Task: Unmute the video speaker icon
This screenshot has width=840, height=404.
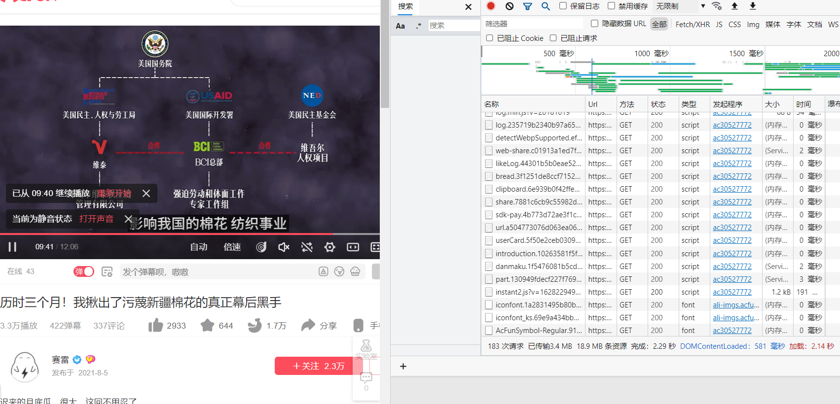Action: click(x=284, y=247)
